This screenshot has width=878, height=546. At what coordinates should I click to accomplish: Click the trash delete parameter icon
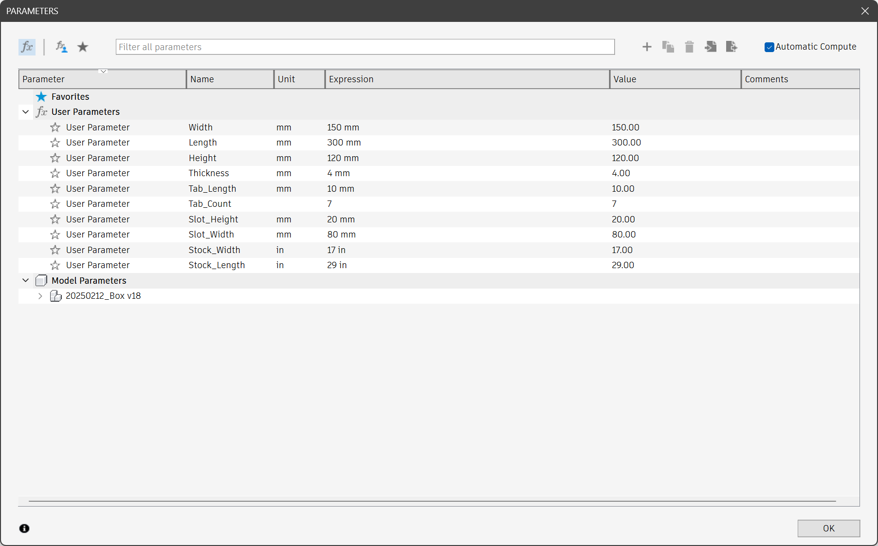pyautogui.click(x=689, y=47)
